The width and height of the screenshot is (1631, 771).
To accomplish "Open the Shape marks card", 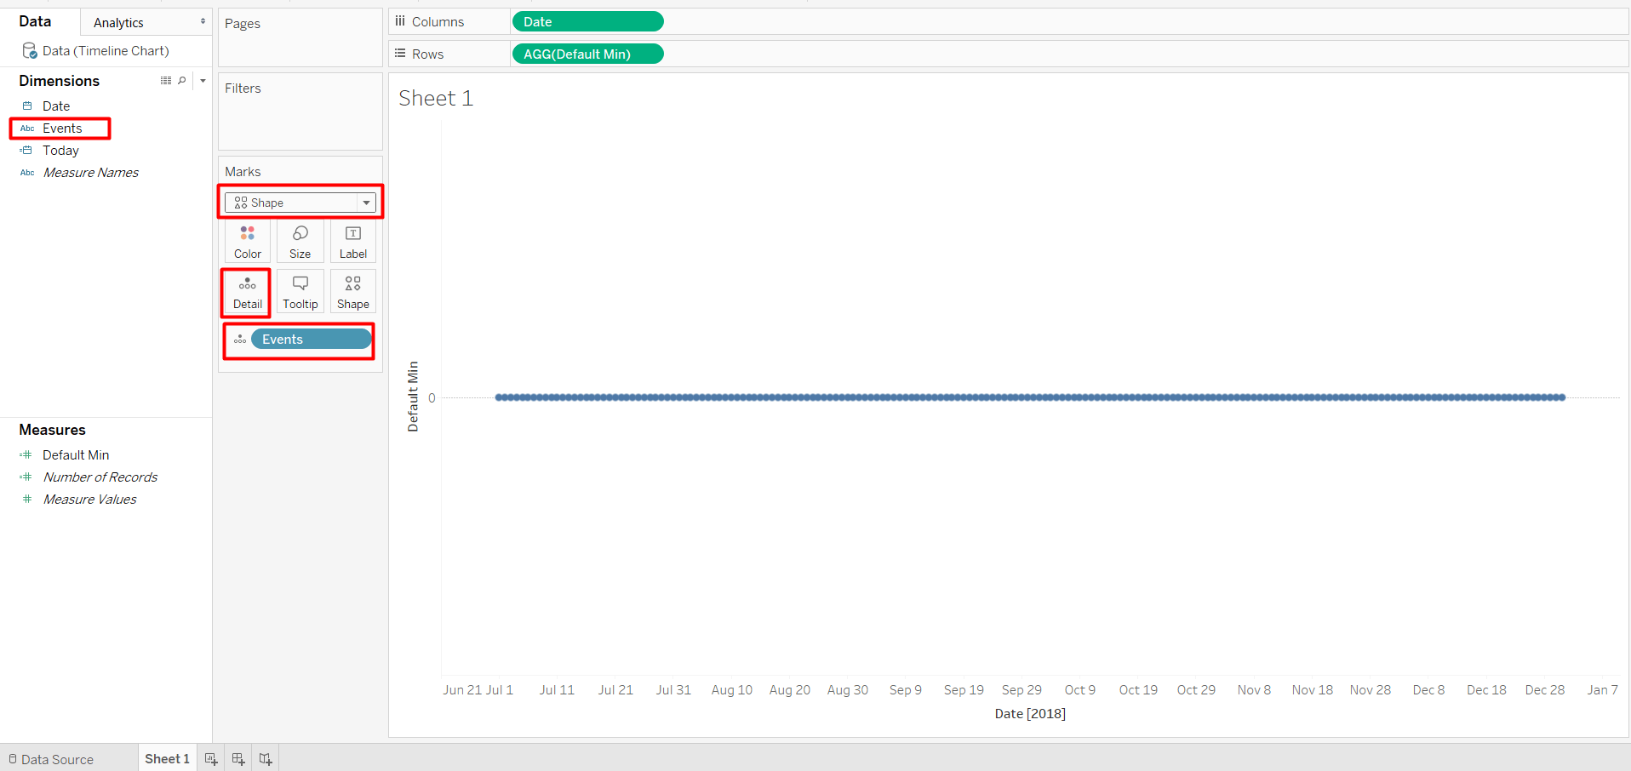I will click(x=352, y=292).
